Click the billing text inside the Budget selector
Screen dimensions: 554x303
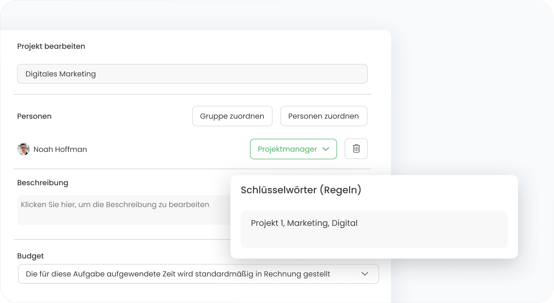178,274
